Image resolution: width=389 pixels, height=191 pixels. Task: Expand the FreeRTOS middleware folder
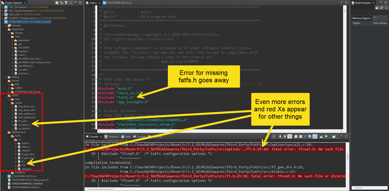[x=9, y=172]
